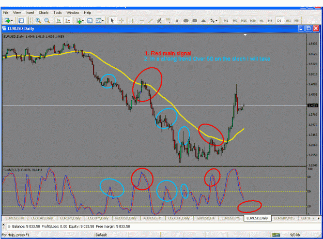
Task: Switch to W1 timeframe
Action: pyautogui.click(x=288, y=21)
